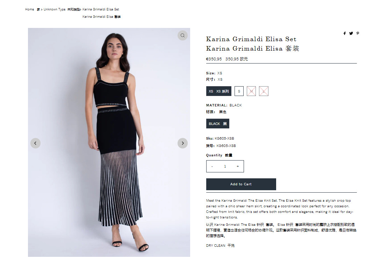
Task: Open Home breadcrumb link
Action: click(30, 9)
